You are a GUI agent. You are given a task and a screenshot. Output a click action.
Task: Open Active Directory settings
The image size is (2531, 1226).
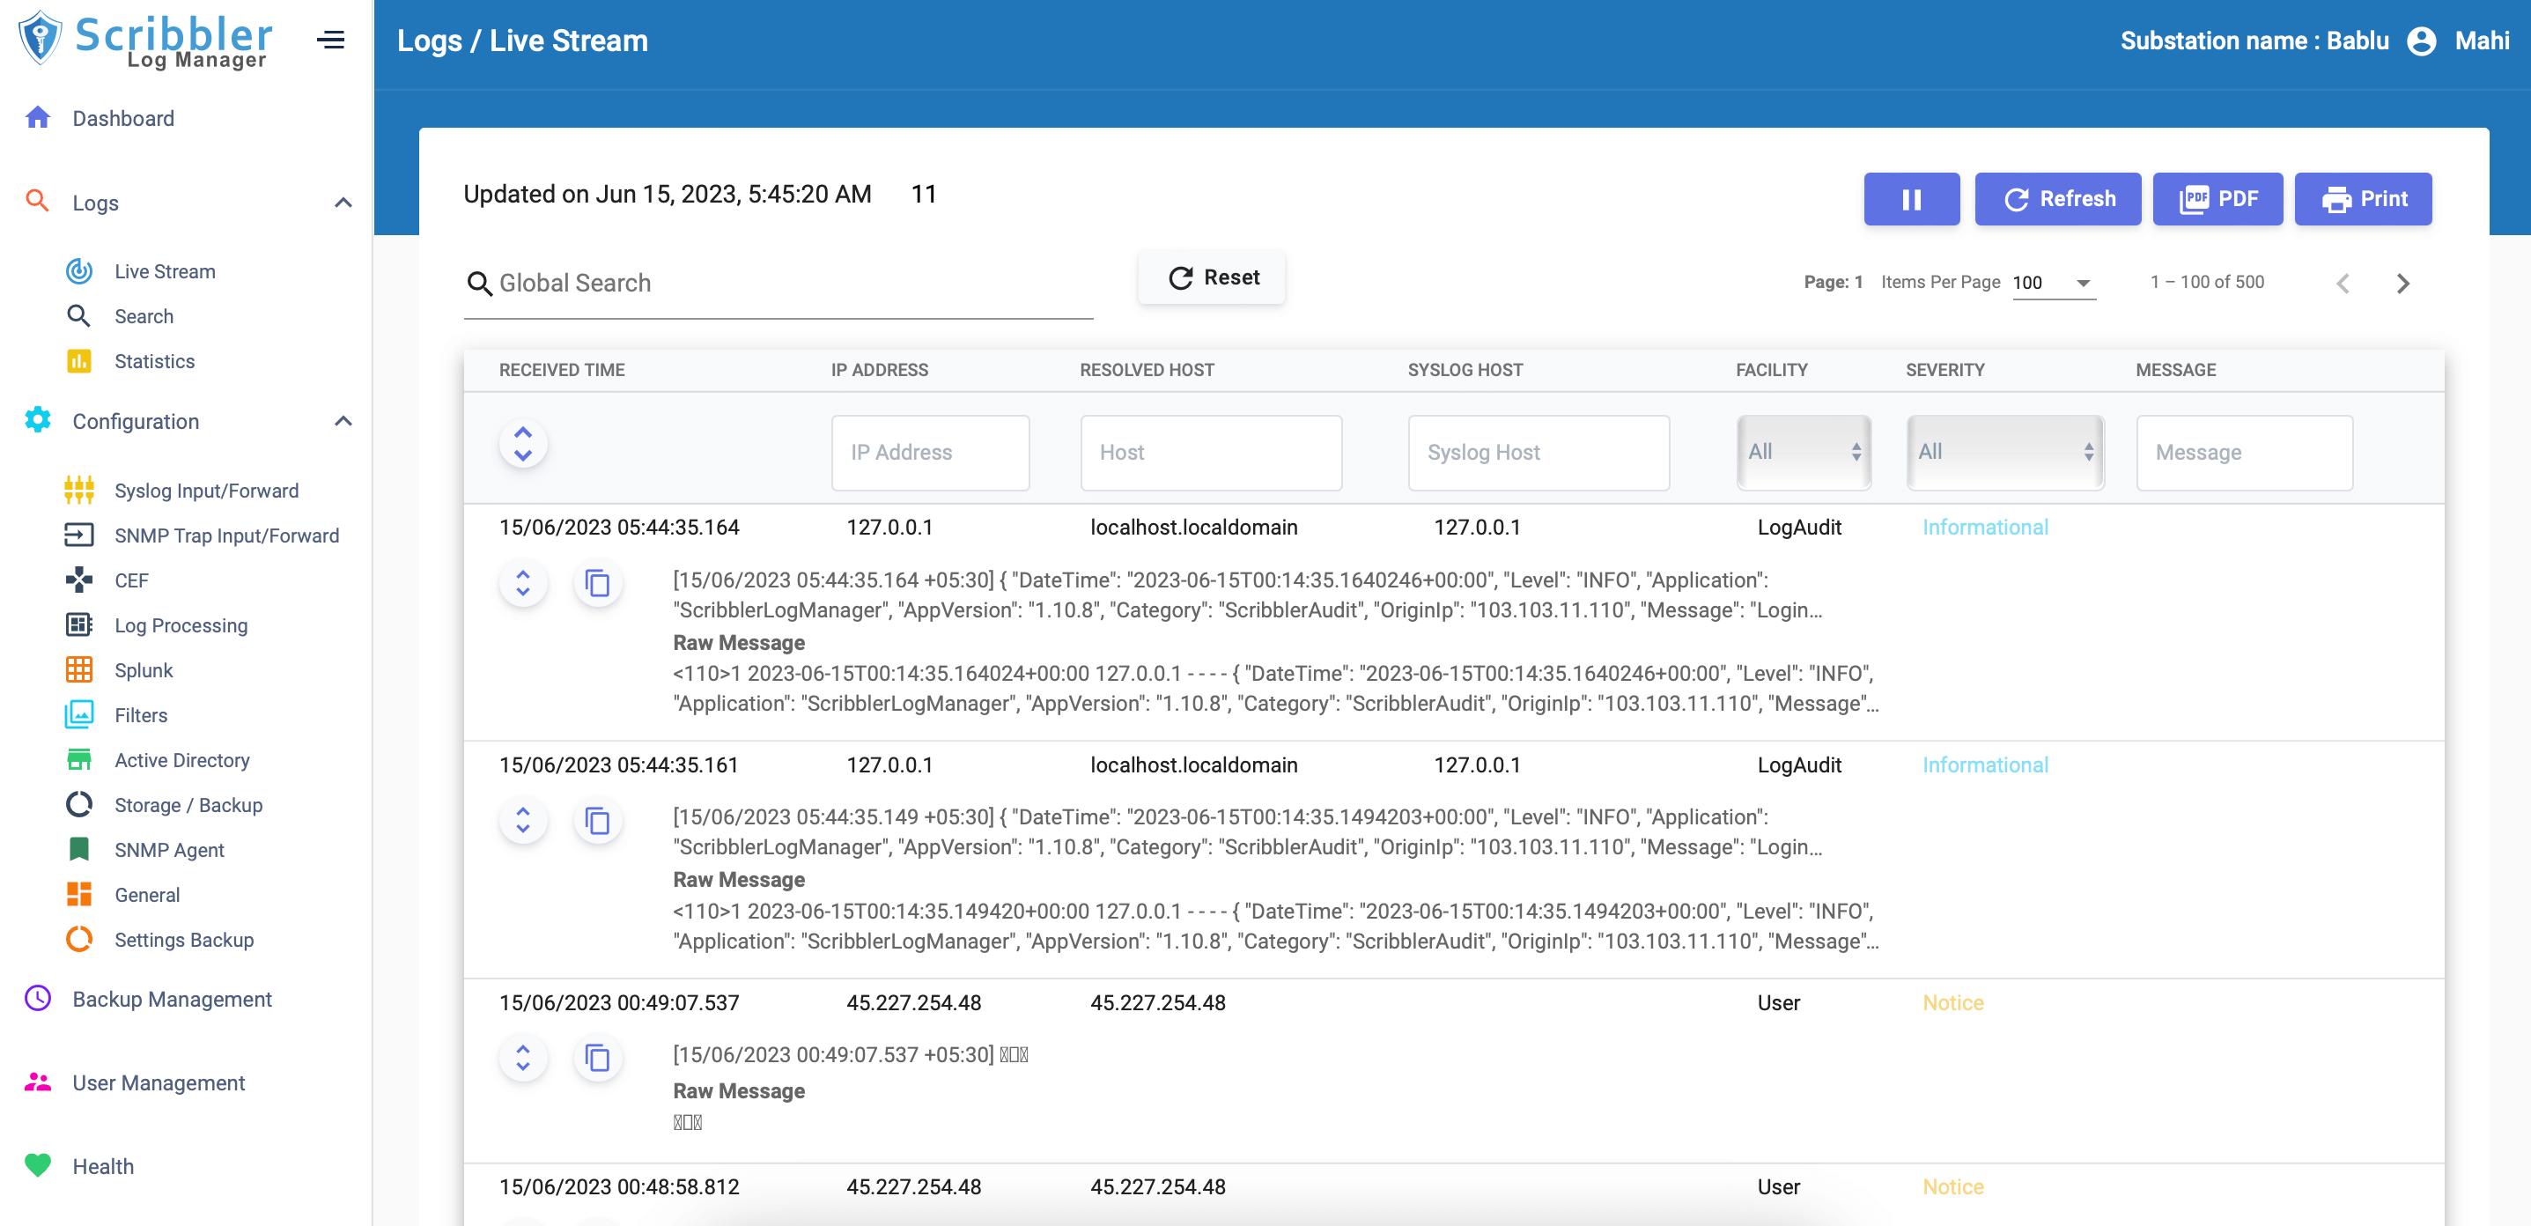[181, 759]
